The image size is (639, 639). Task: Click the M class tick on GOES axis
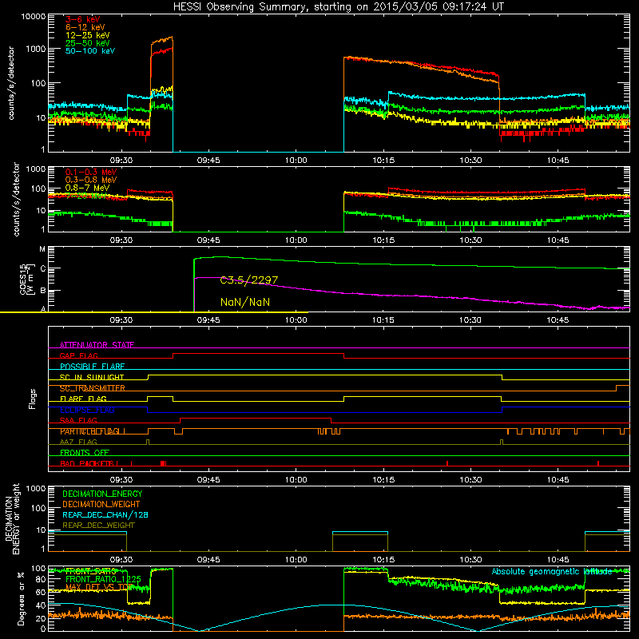pyautogui.click(x=42, y=249)
